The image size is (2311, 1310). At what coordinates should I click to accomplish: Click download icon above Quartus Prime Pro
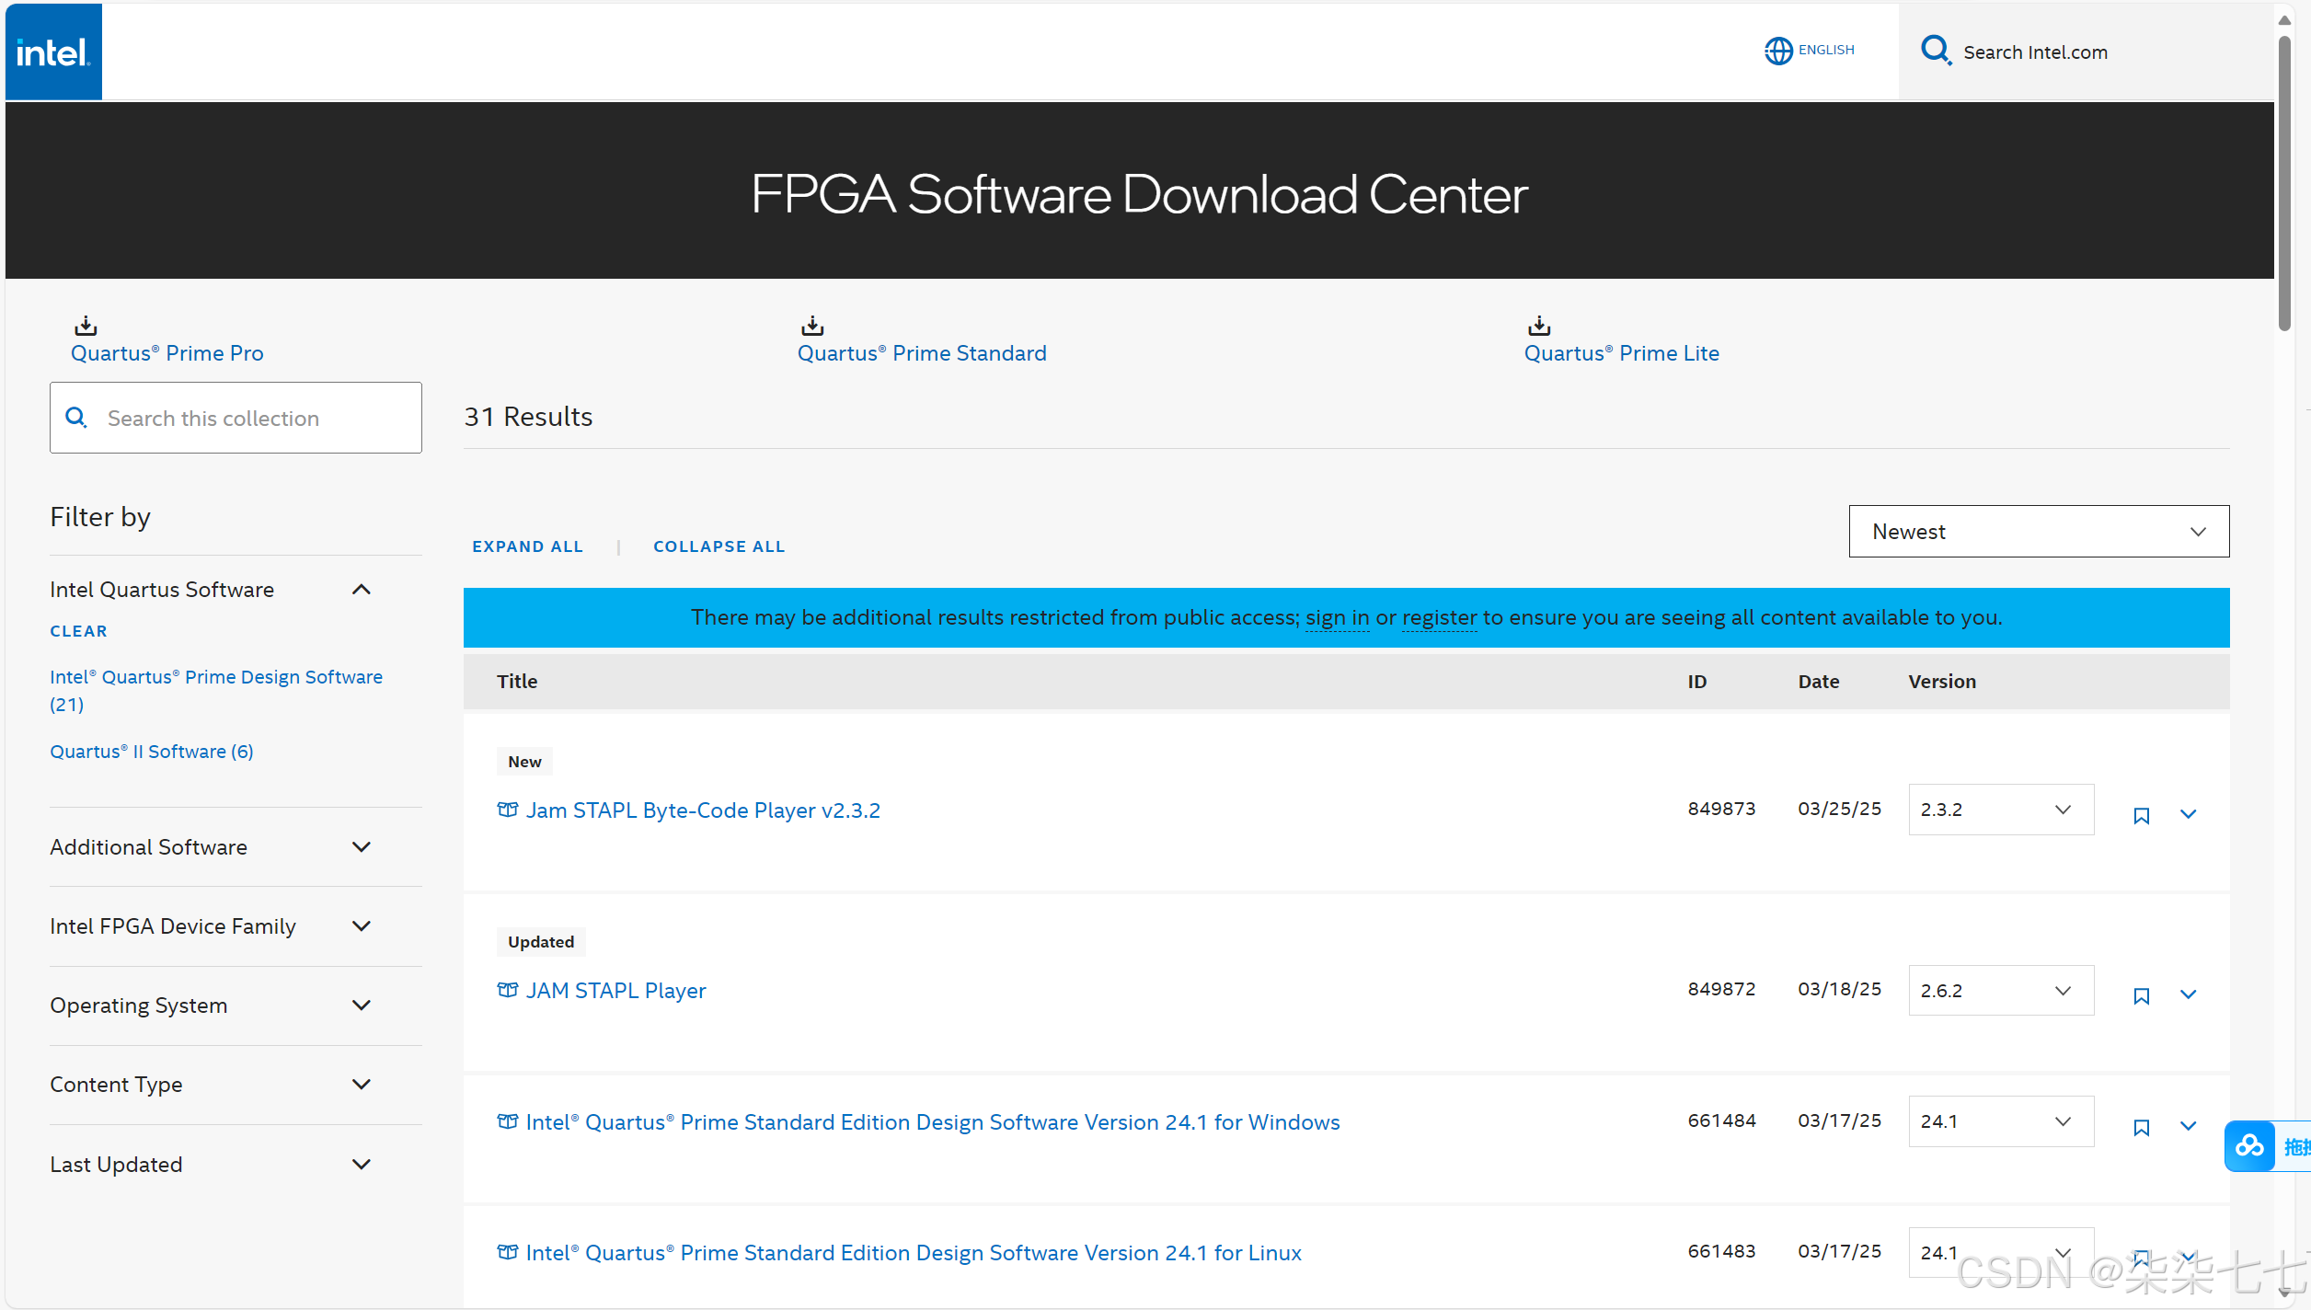coord(86,326)
